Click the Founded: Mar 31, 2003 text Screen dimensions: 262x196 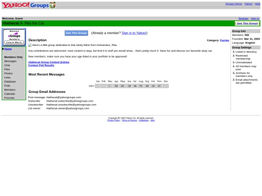coord(246,39)
